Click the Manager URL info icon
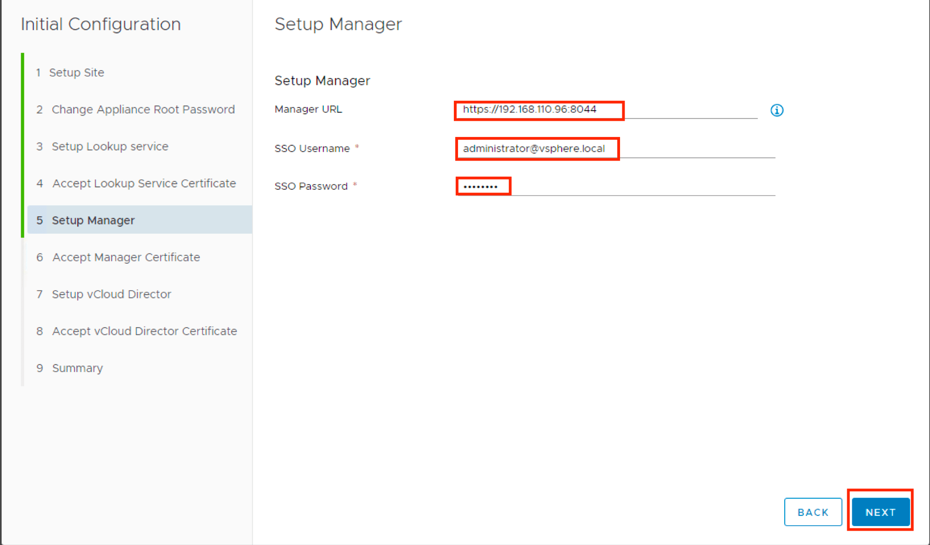 [x=776, y=110]
